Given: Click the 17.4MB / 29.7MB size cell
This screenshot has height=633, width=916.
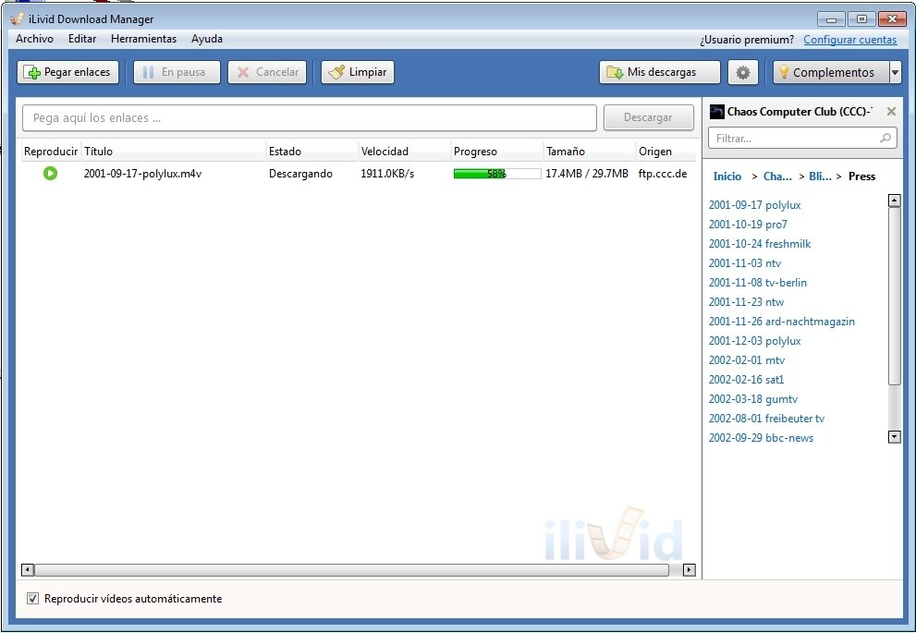Looking at the screenshot, I should tap(587, 174).
